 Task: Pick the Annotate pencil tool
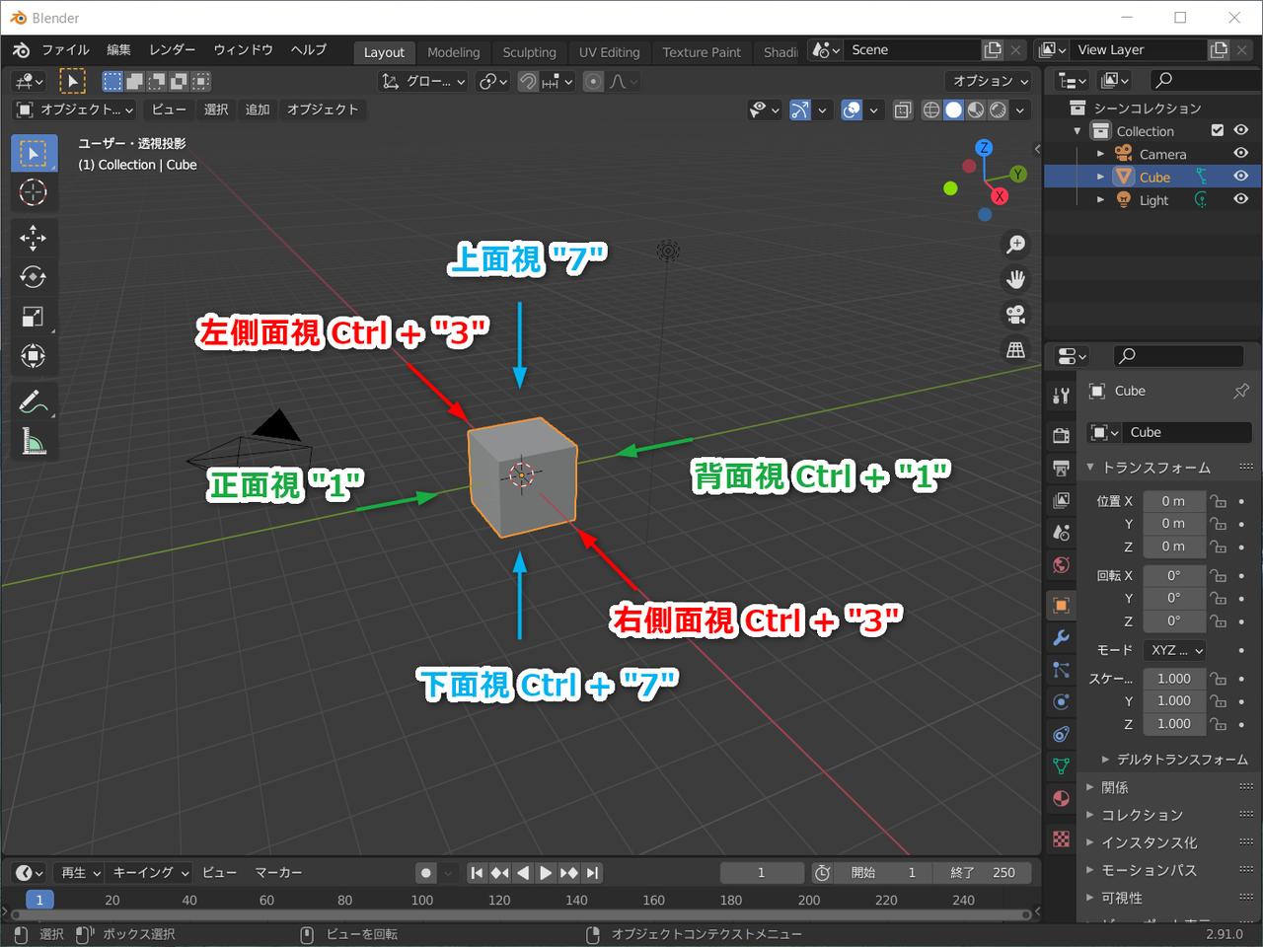coord(33,402)
